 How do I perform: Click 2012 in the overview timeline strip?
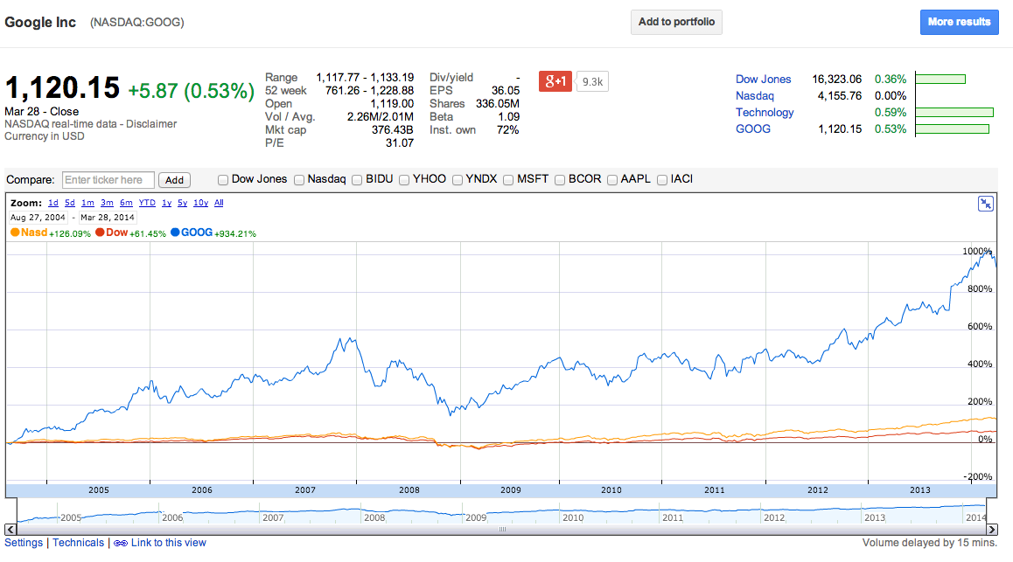coord(774,517)
